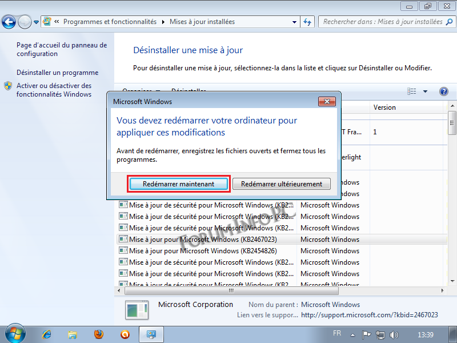Click the Programmes et fonctionnalités breadcrumb
Image resolution: width=457 pixels, height=343 pixels.
[110, 22]
